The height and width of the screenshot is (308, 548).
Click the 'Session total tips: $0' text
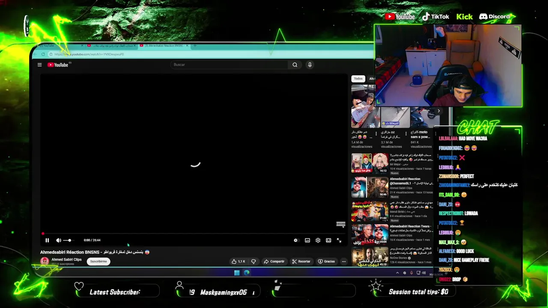pyautogui.click(x=418, y=292)
